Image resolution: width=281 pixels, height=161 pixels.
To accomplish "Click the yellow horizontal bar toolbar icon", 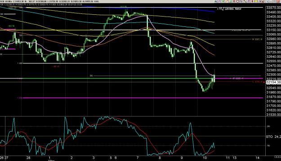I will point(256,1).
